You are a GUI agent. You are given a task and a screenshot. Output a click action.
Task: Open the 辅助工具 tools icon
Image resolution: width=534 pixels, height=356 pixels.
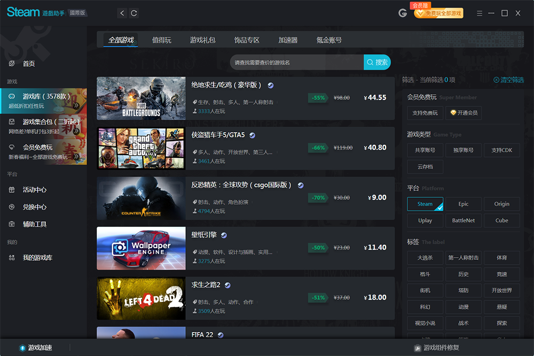tap(12, 224)
